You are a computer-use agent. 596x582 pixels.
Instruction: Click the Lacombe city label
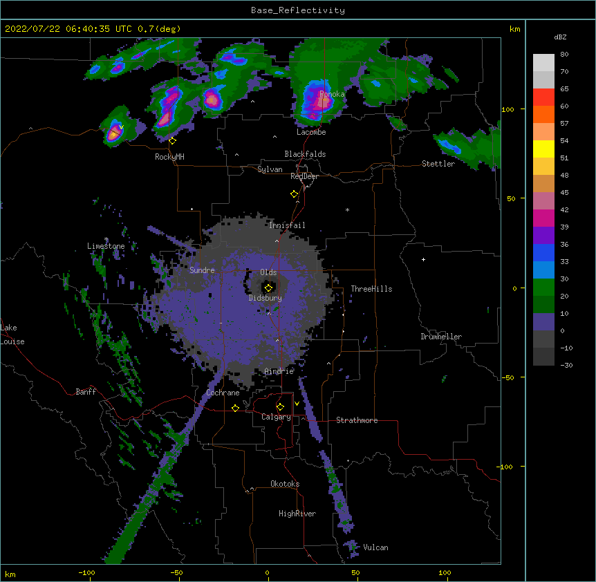pyautogui.click(x=311, y=132)
